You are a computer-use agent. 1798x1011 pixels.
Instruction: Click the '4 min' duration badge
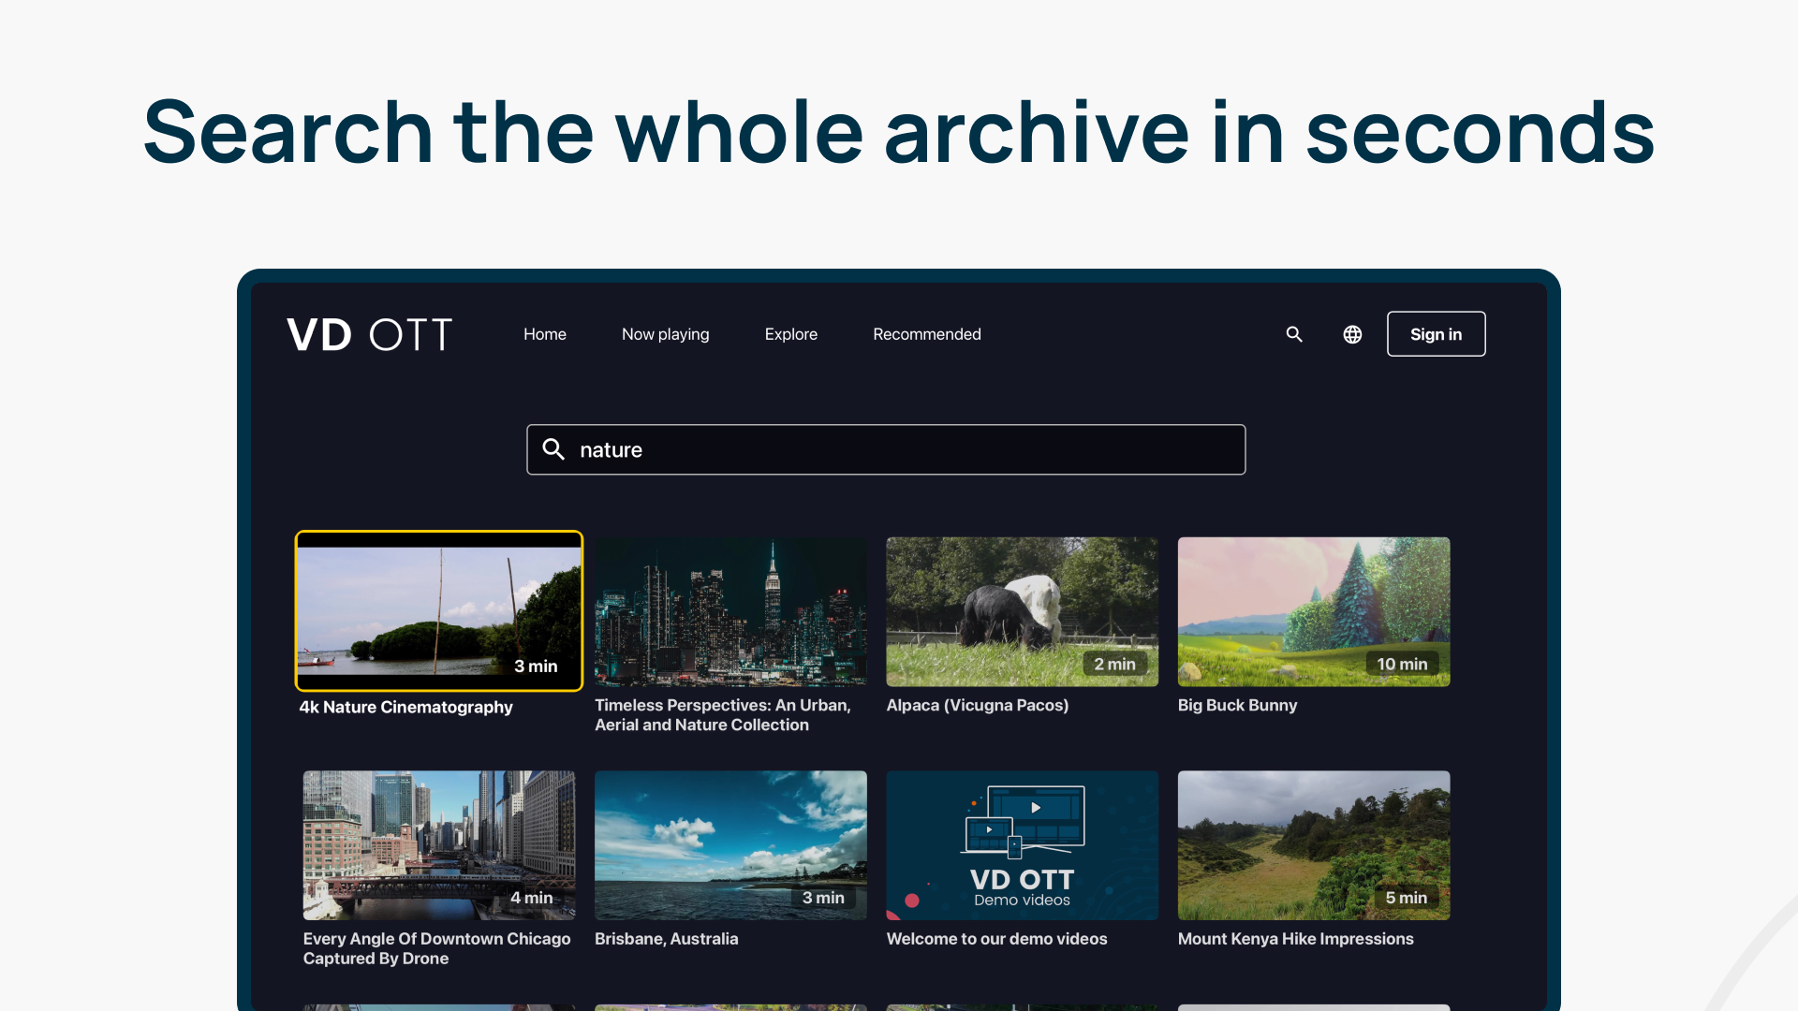coord(531,898)
